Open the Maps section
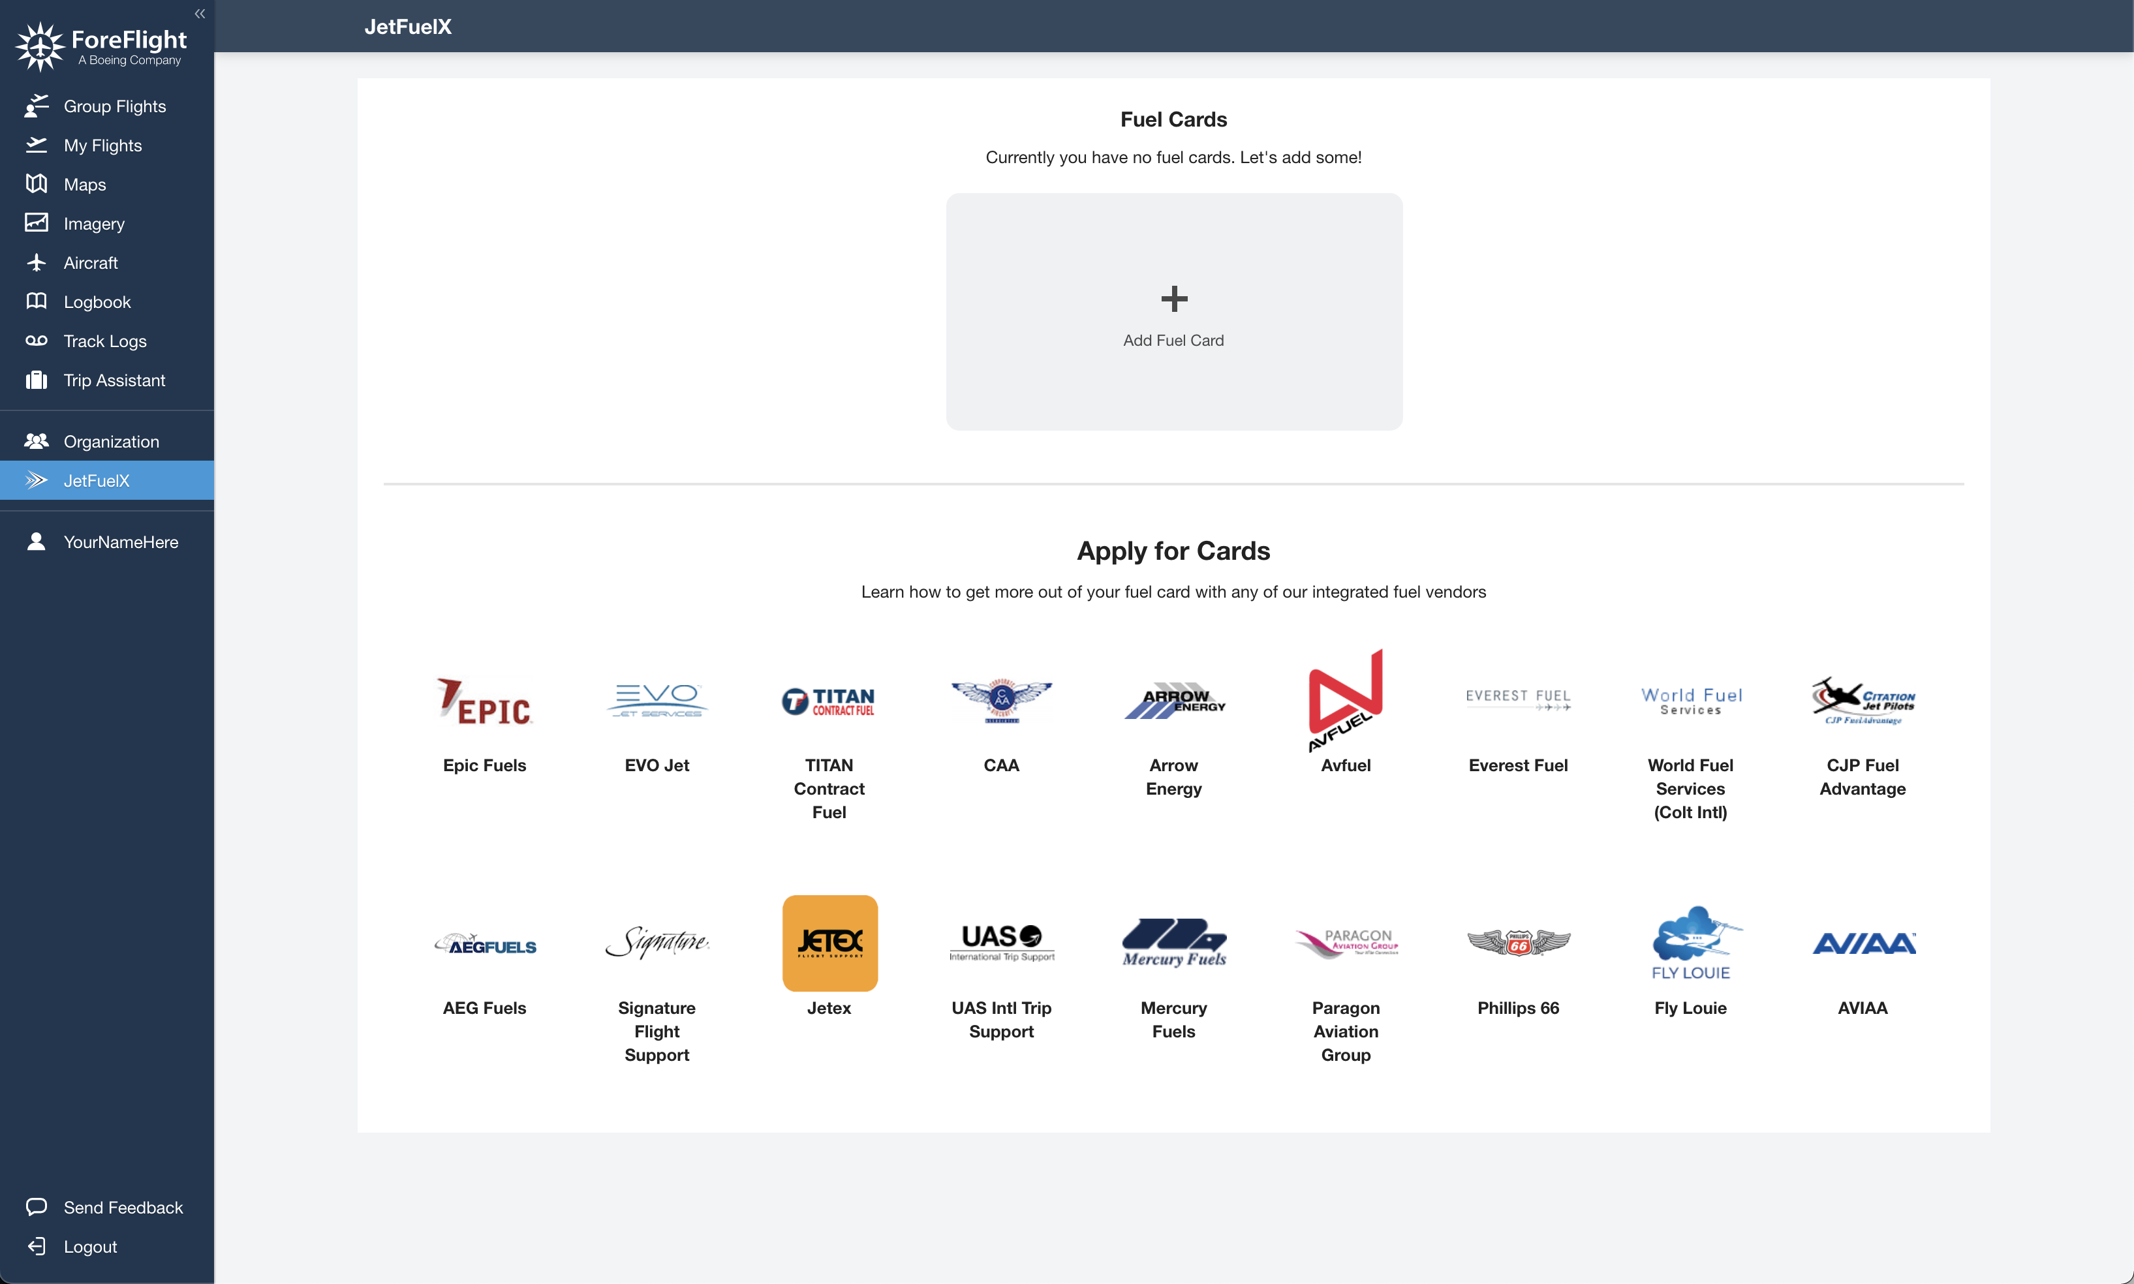This screenshot has height=1284, width=2134. coord(85,184)
